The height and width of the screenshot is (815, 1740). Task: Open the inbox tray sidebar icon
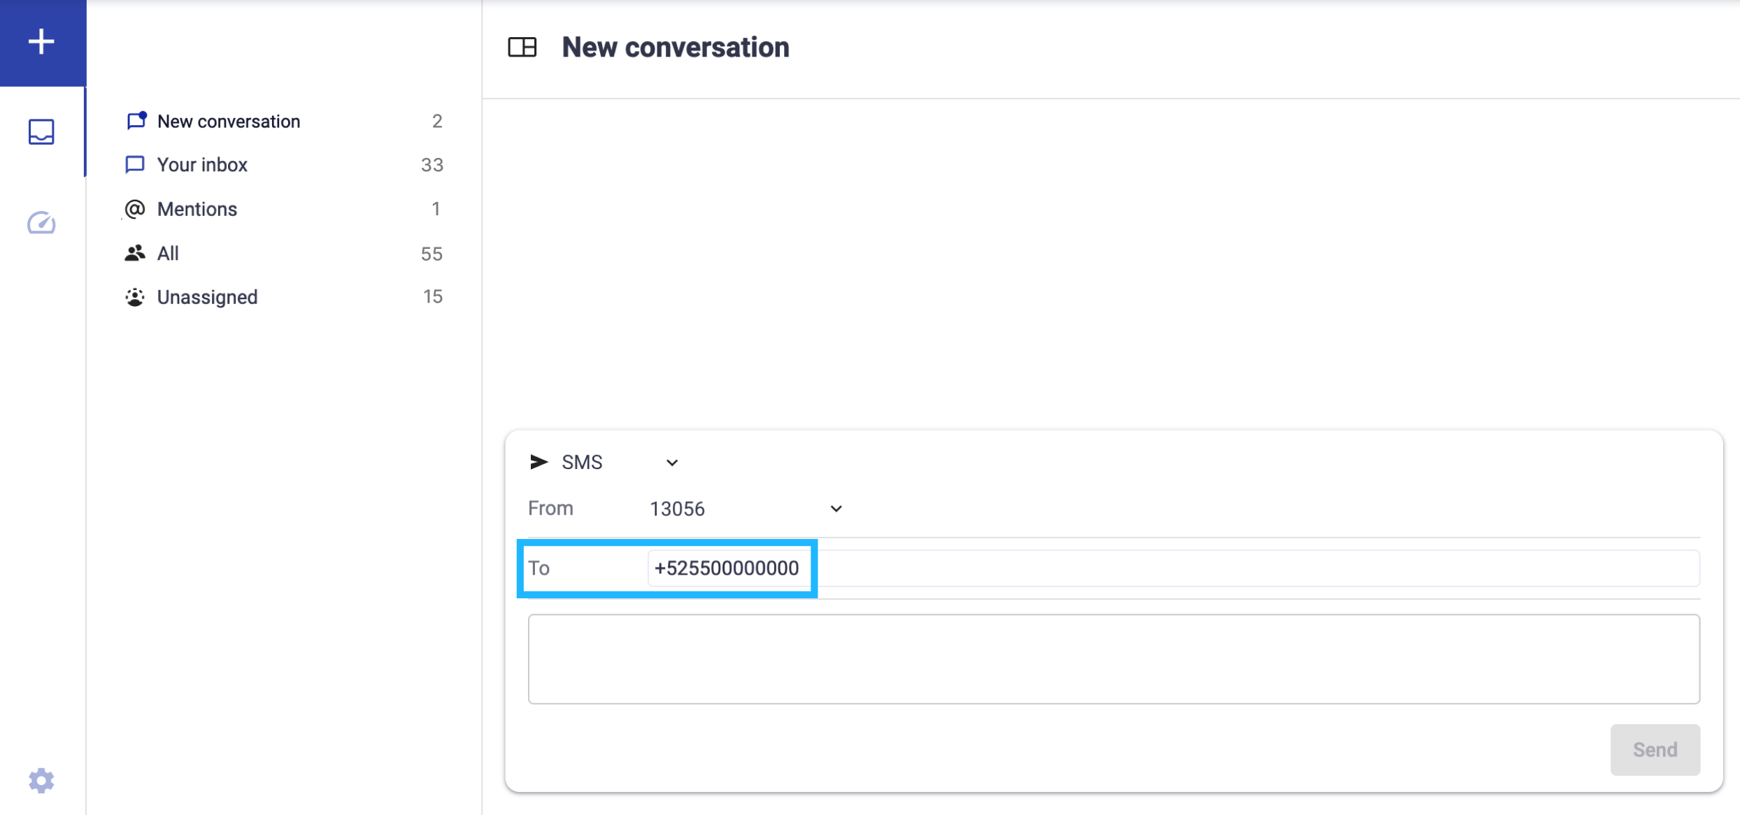coord(41,131)
